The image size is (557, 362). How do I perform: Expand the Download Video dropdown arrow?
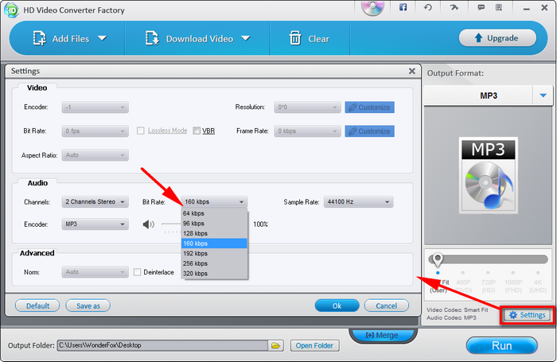coord(246,38)
